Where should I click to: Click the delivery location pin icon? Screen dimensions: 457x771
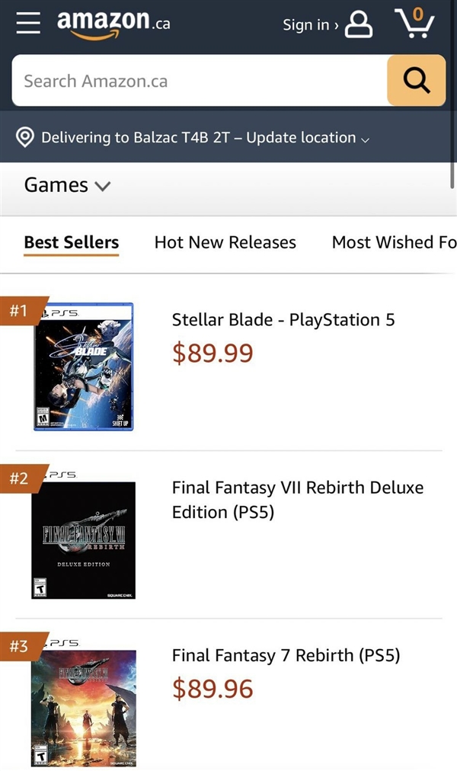(x=25, y=138)
